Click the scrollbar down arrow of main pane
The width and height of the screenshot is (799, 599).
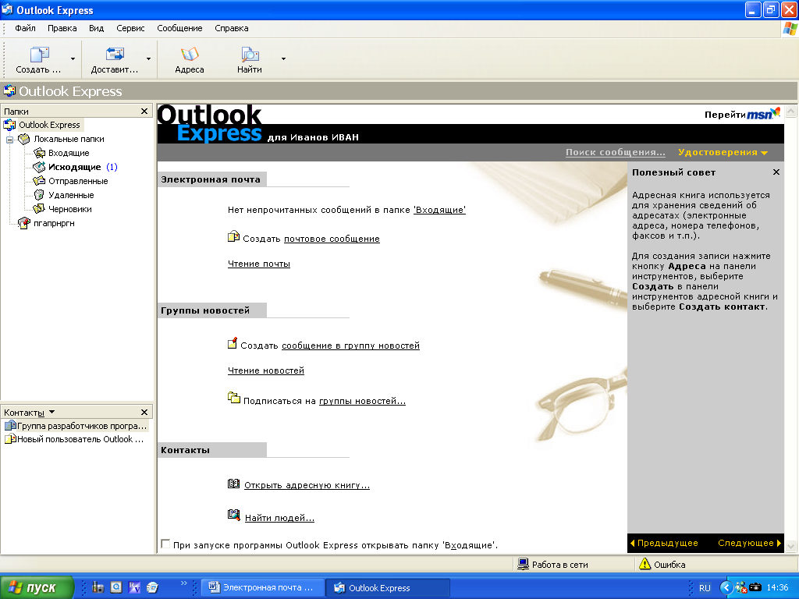coord(790,547)
